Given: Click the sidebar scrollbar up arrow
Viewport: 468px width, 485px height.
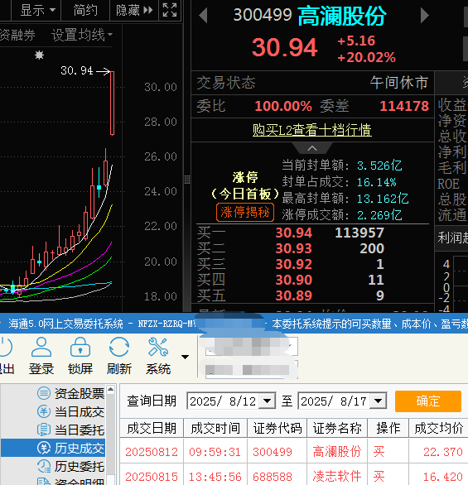Looking at the screenshot, I should point(110,390).
